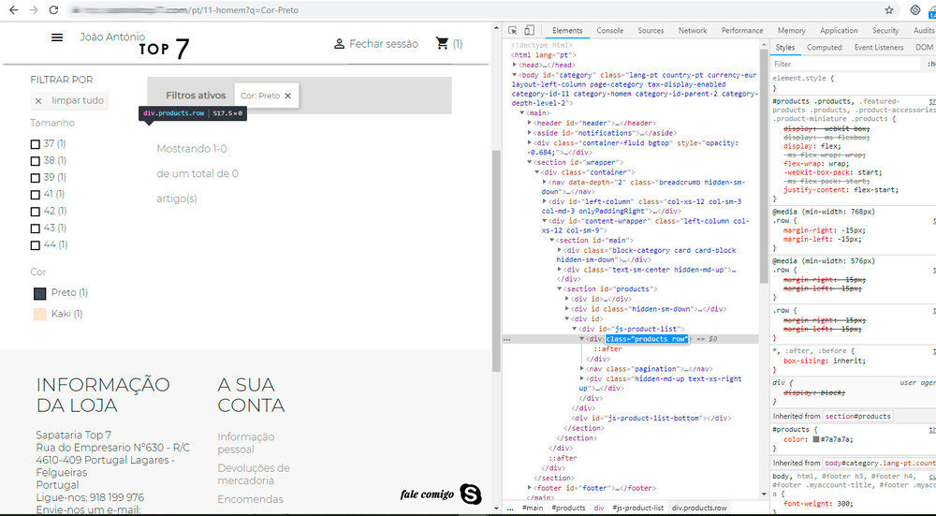
Task: Select the Preto color swatch filter
Action: pyautogui.click(x=40, y=293)
